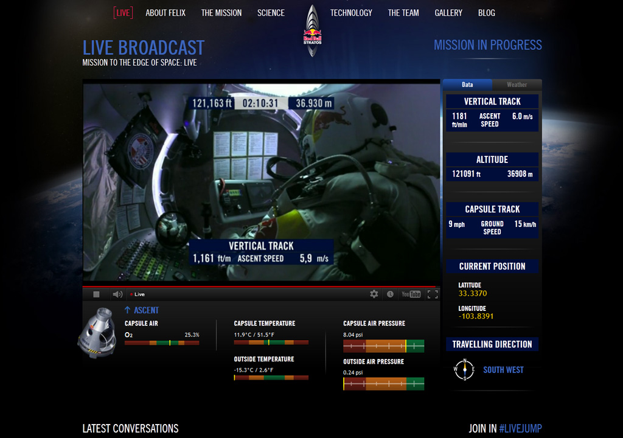Open the video settings gear

tap(374, 294)
